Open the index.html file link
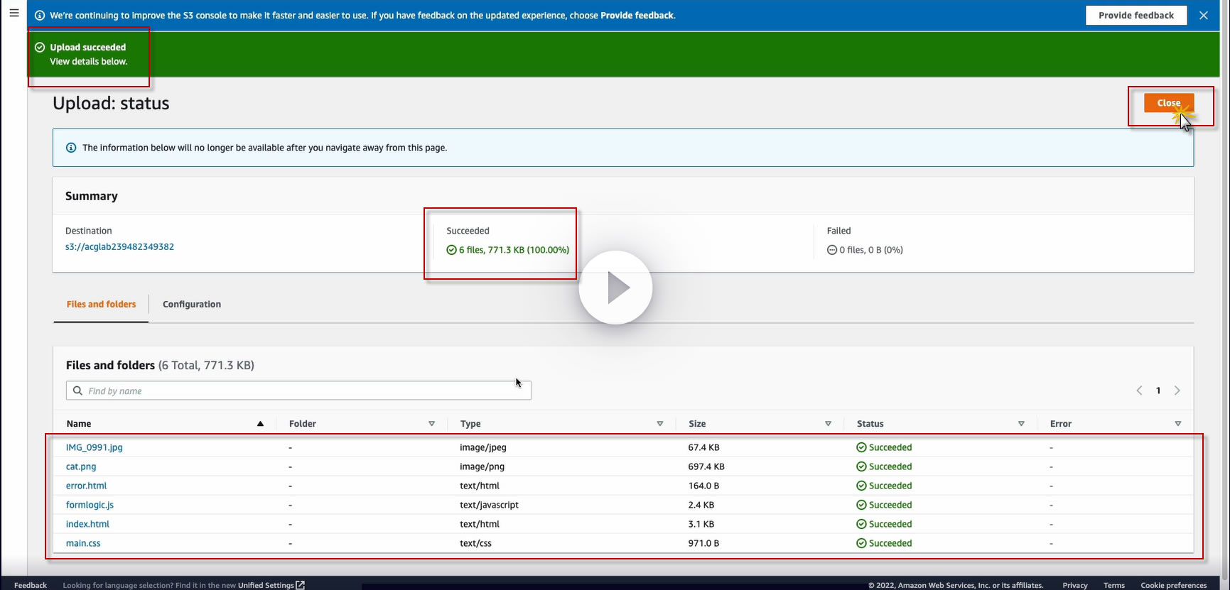Viewport: 1230px width, 590px height. [87, 524]
